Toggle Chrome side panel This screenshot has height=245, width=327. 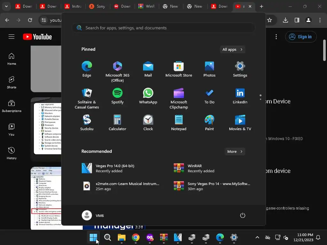click(x=297, y=20)
